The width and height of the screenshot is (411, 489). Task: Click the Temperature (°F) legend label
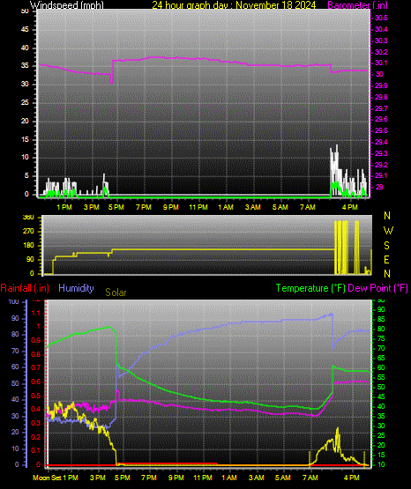310,288
